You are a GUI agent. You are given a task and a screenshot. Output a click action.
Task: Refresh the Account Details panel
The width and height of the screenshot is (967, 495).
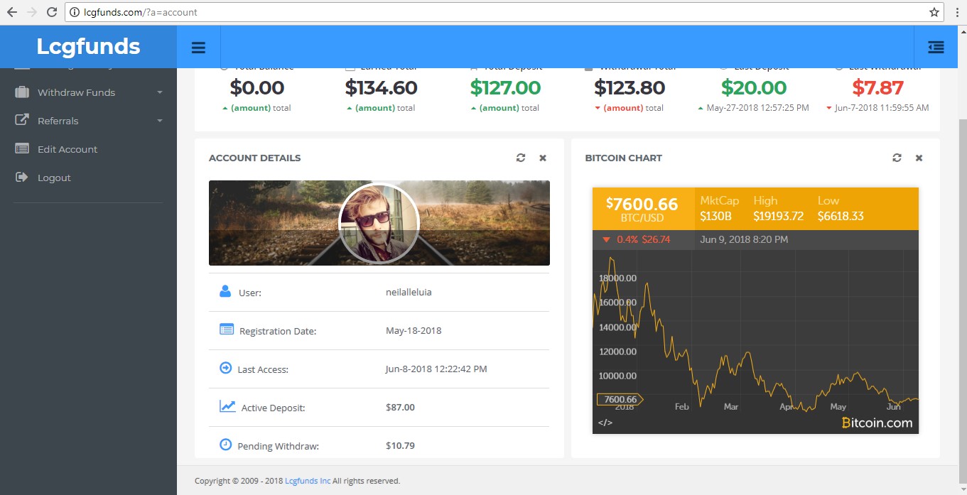[x=521, y=158]
